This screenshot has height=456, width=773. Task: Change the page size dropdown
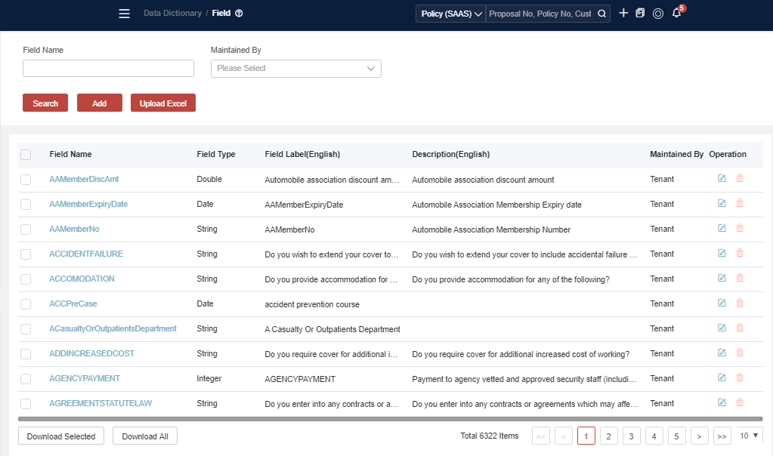pos(749,436)
